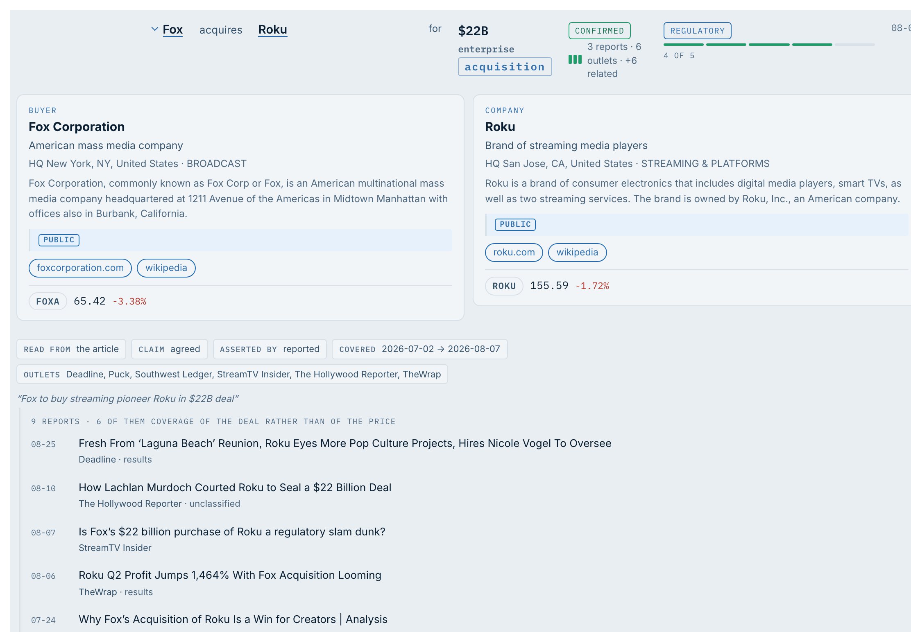Click 'The Hollywood Reporter · unclassified' source line
This screenshot has width=911, height=632.
[x=159, y=504]
